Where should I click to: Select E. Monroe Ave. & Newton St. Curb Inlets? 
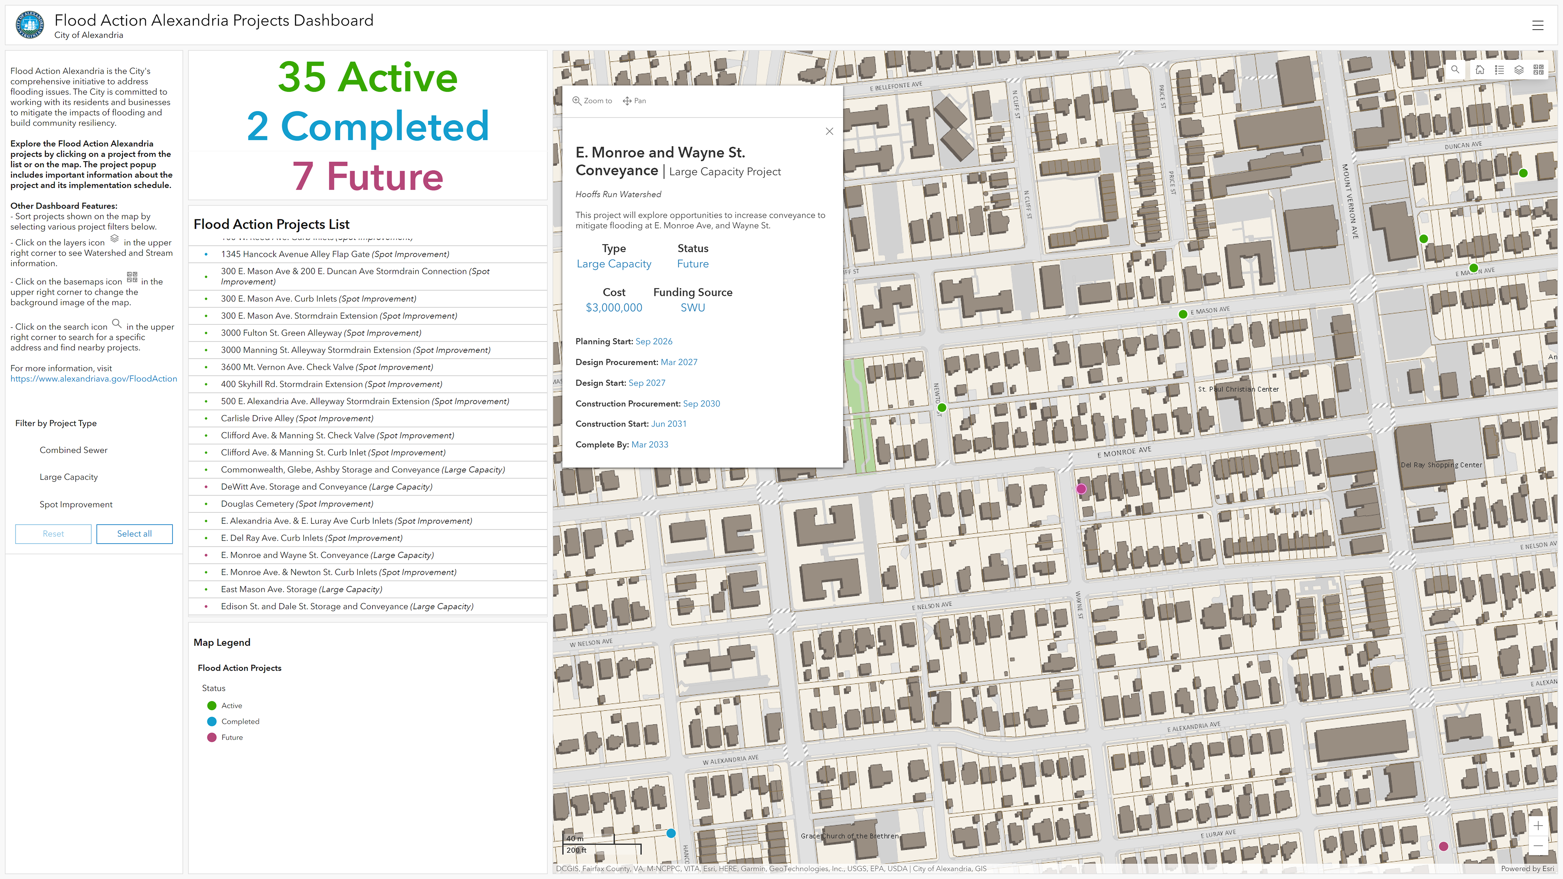tap(368, 572)
